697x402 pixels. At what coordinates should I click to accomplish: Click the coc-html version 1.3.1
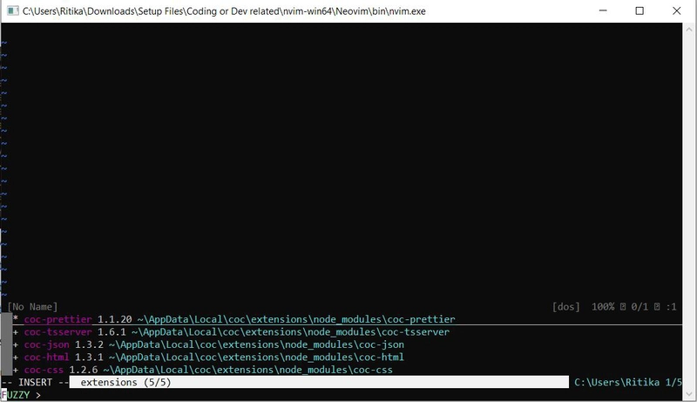pyautogui.click(x=89, y=357)
